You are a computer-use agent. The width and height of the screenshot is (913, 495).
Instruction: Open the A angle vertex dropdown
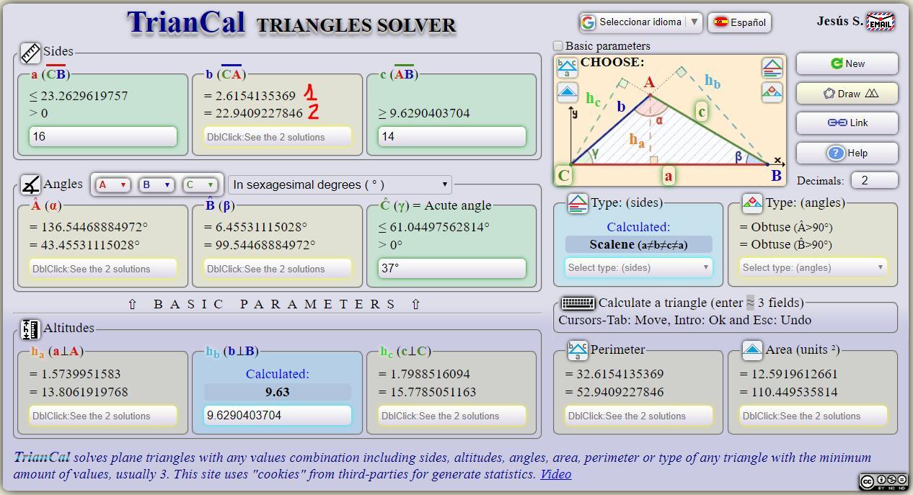[113, 185]
